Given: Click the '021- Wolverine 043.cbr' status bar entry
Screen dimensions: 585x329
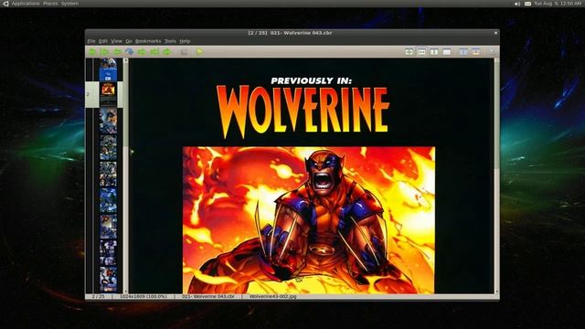Looking at the screenshot, I should pyautogui.click(x=208, y=296).
